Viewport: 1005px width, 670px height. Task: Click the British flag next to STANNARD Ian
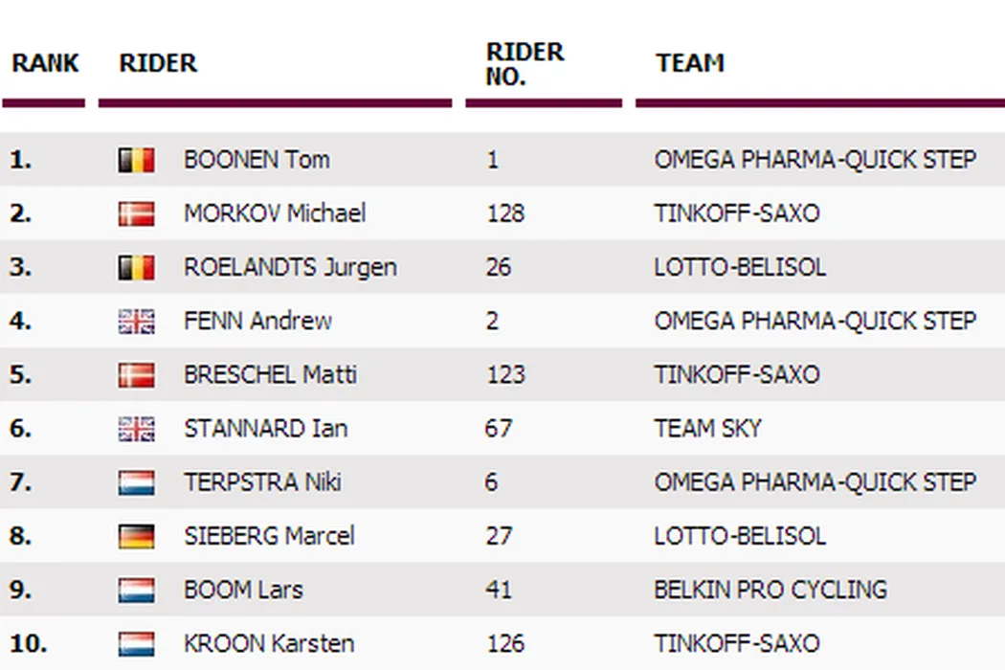coord(136,428)
